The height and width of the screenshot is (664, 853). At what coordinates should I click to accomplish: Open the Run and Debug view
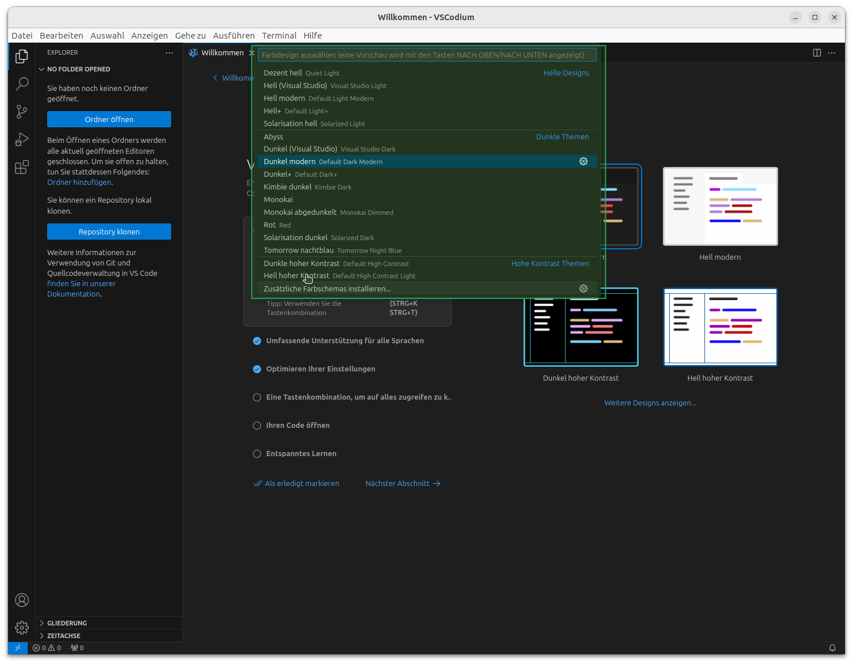point(21,139)
